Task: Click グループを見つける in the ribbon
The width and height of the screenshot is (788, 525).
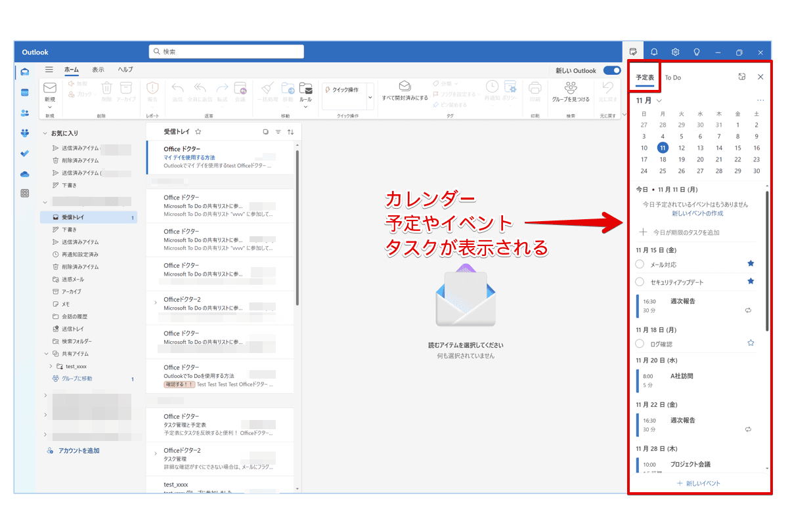Action: pyautogui.click(x=571, y=92)
